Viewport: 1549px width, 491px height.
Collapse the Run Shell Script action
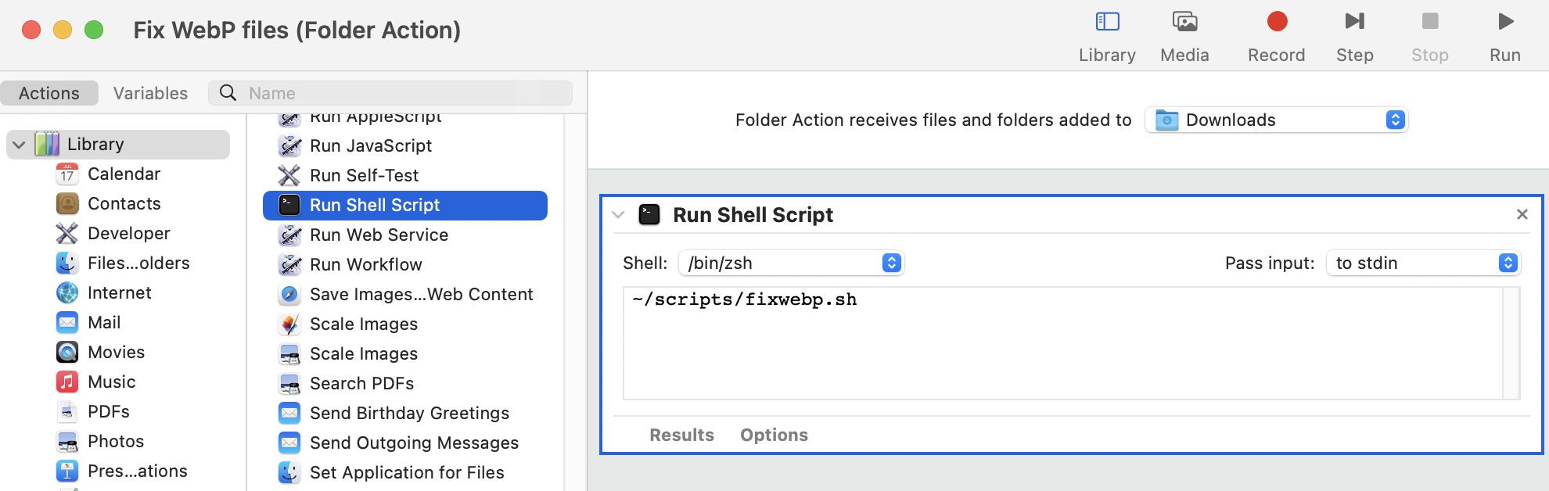click(x=619, y=215)
